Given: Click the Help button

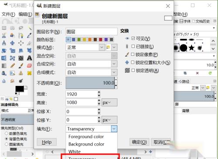Looking at the screenshot, I should pos(47,142).
